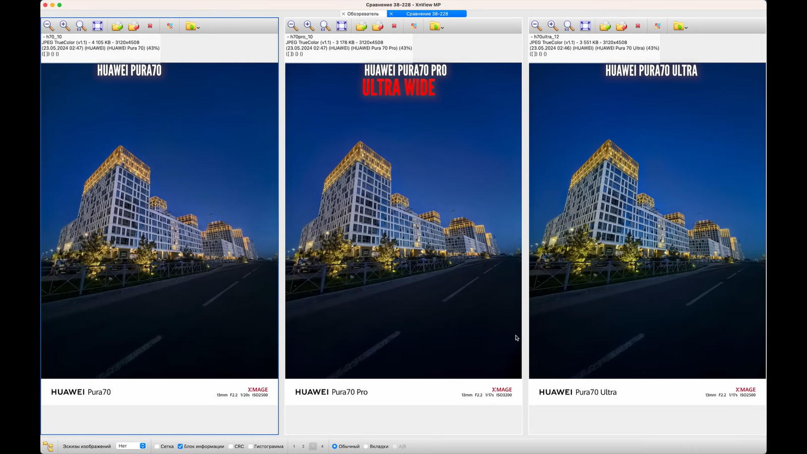807x454 pixels.
Task: Click the zoom 1:1 magnifier in right panel
Action: pos(569,26)
